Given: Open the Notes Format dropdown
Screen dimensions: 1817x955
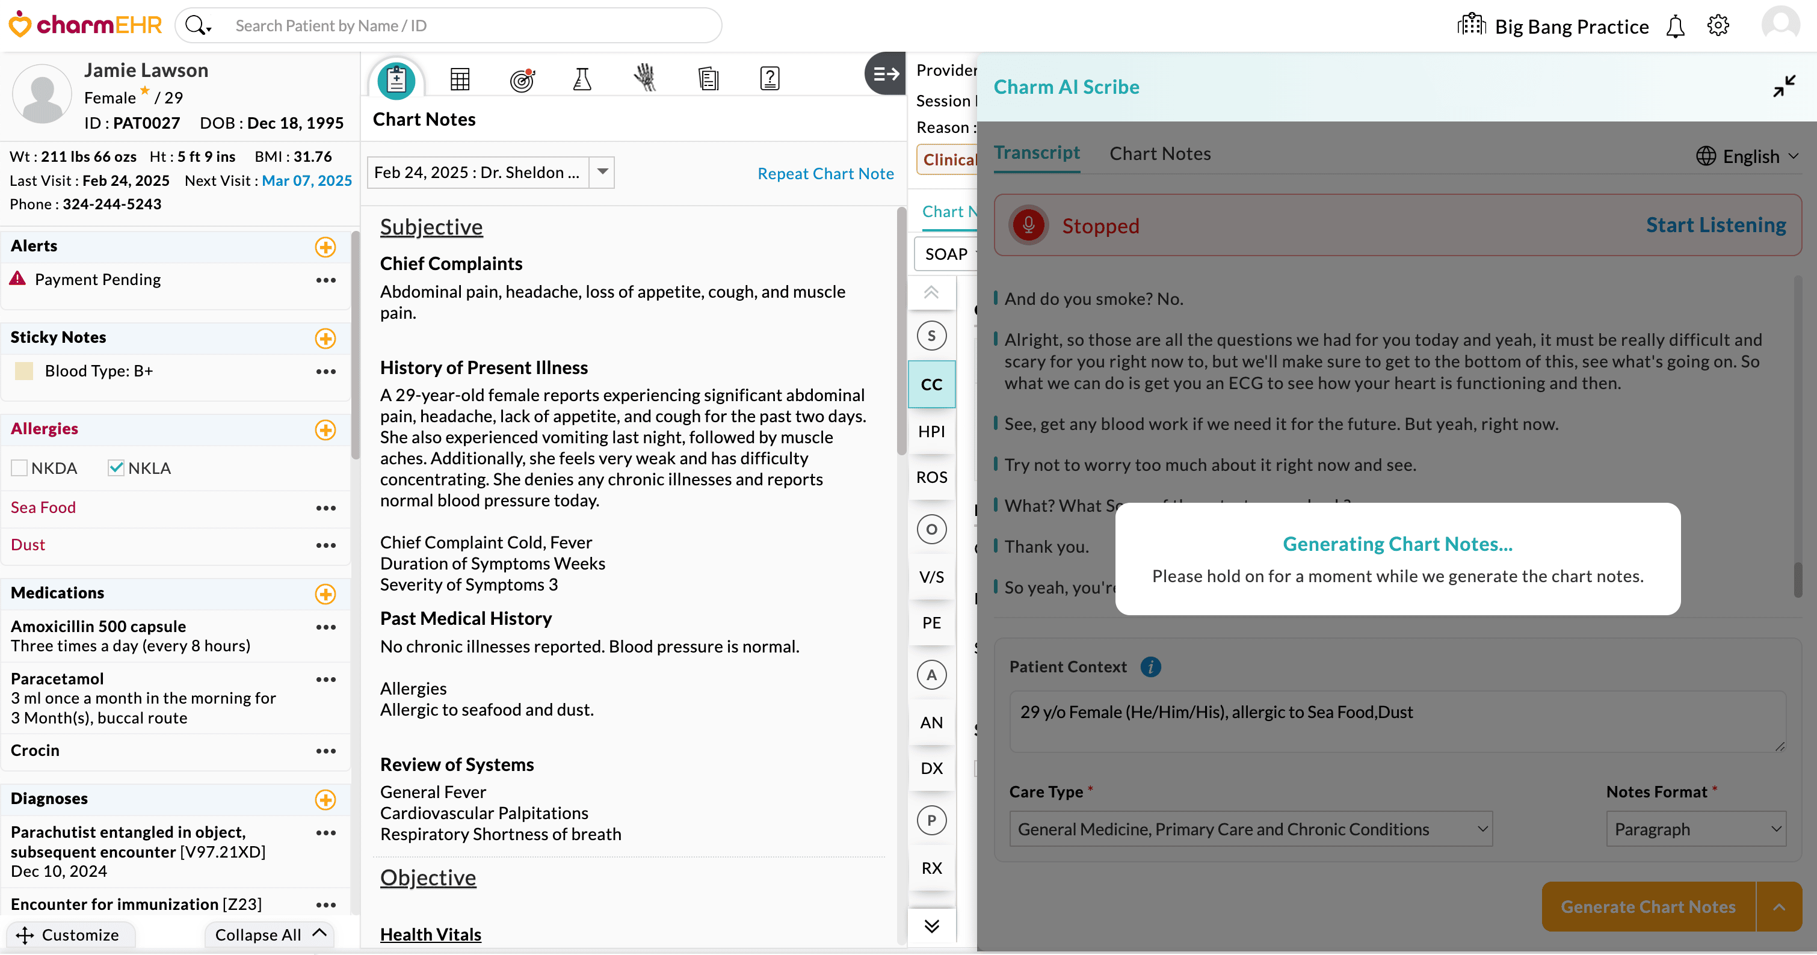Looking at the screenshot, I should coord(1695,829).
